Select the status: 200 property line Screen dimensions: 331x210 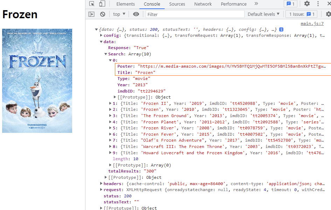[x=117, y=196]
